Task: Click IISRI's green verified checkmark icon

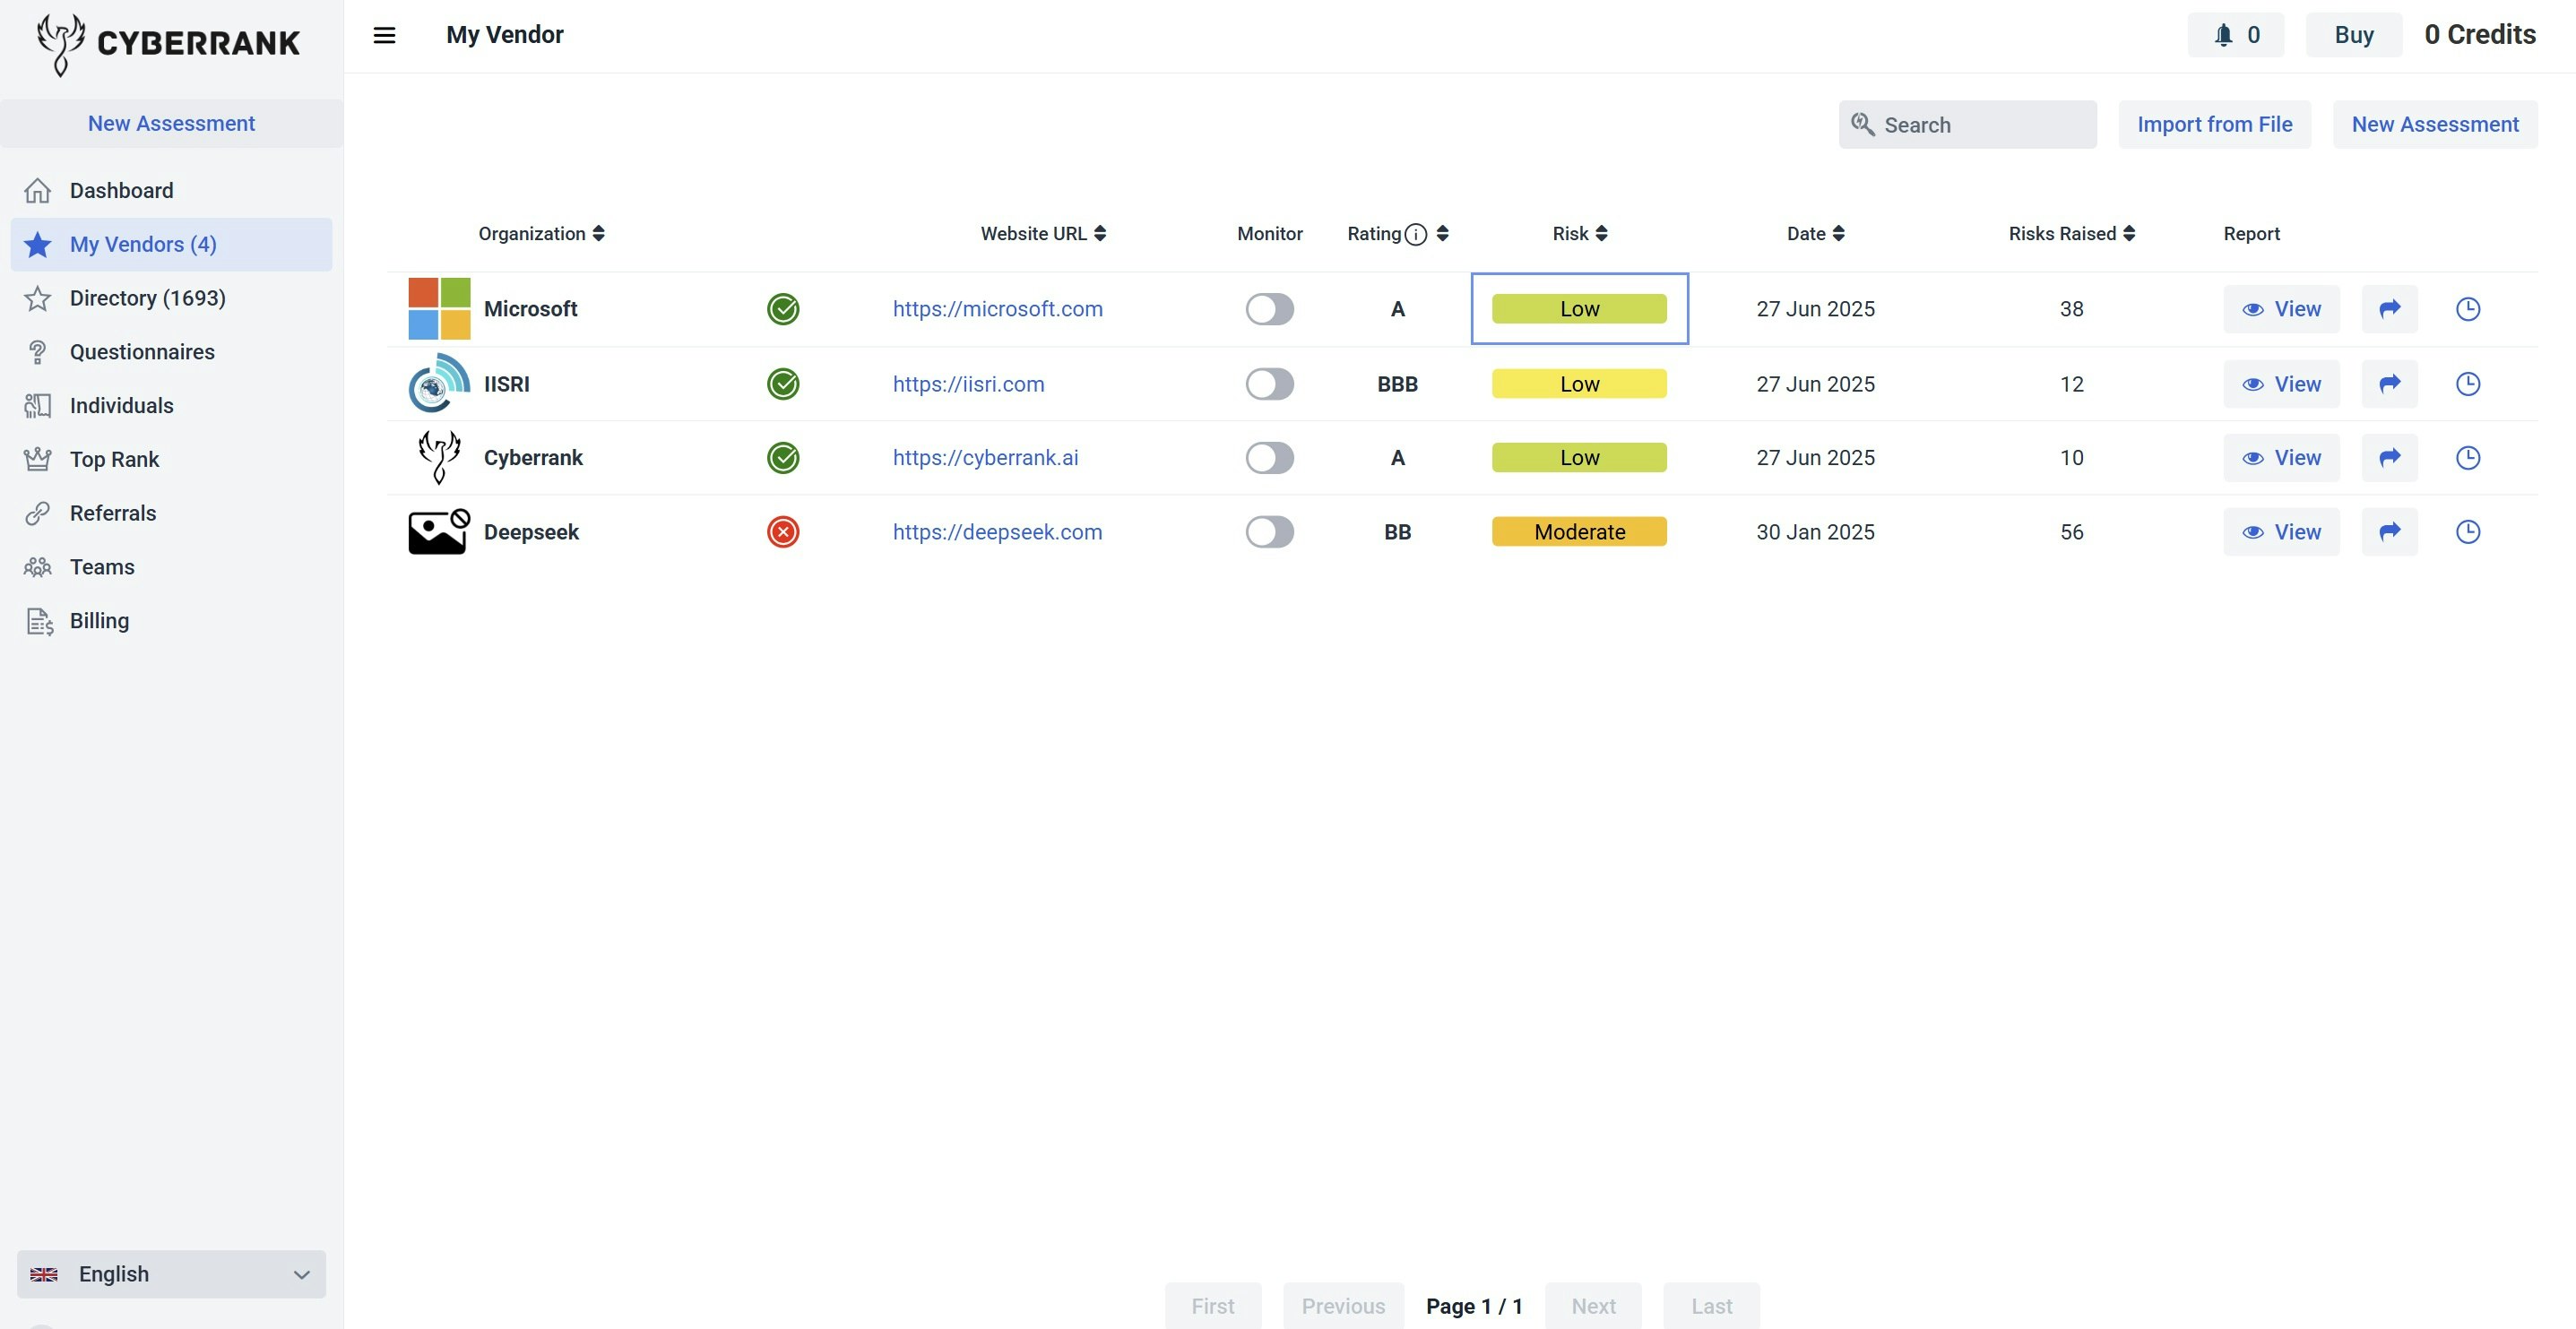Action: pos(783,384)
